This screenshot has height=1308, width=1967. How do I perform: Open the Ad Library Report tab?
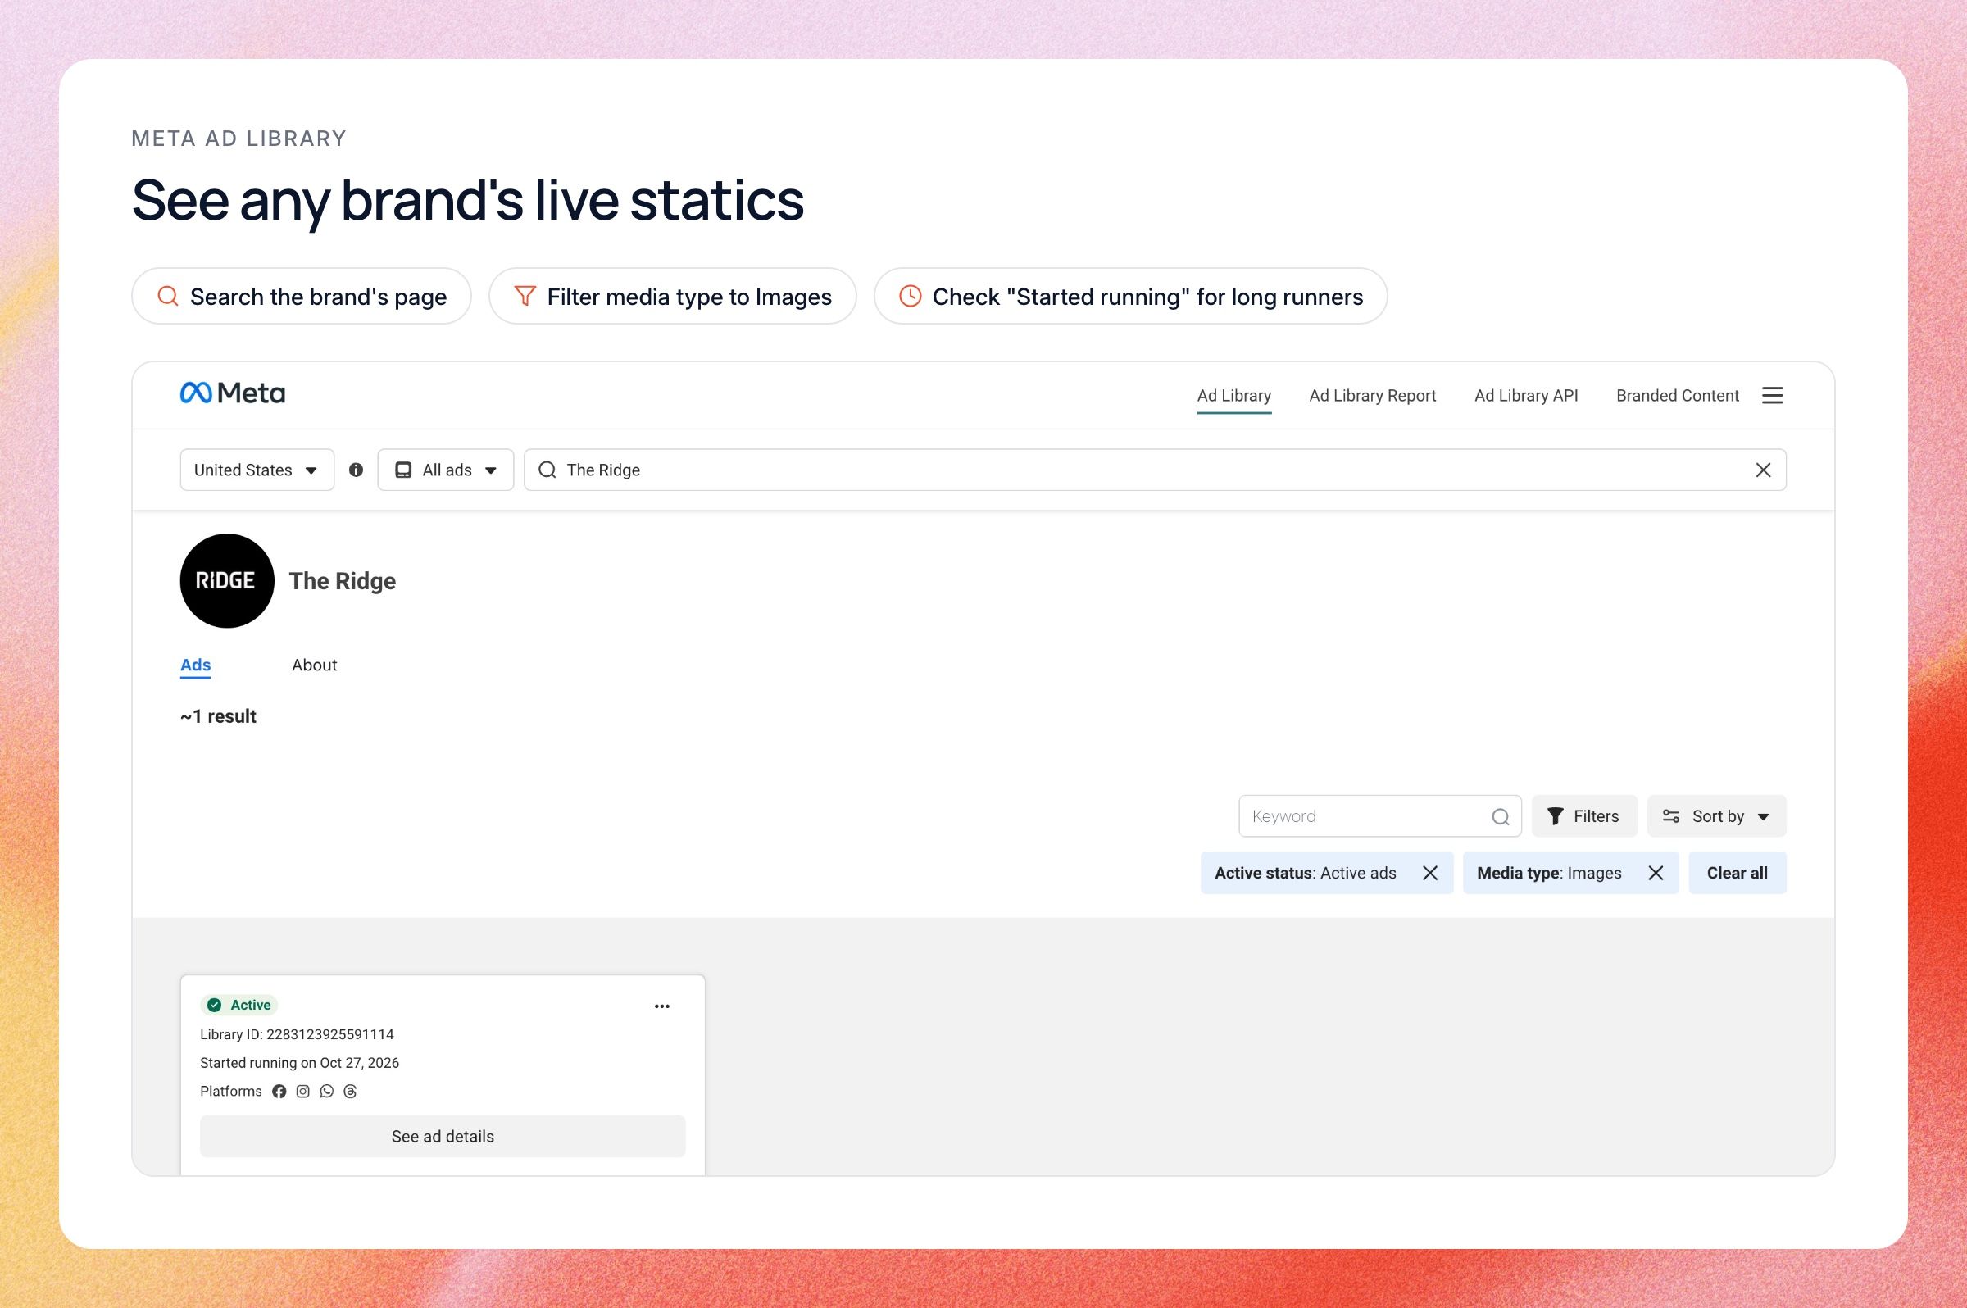coord(1372,395)
